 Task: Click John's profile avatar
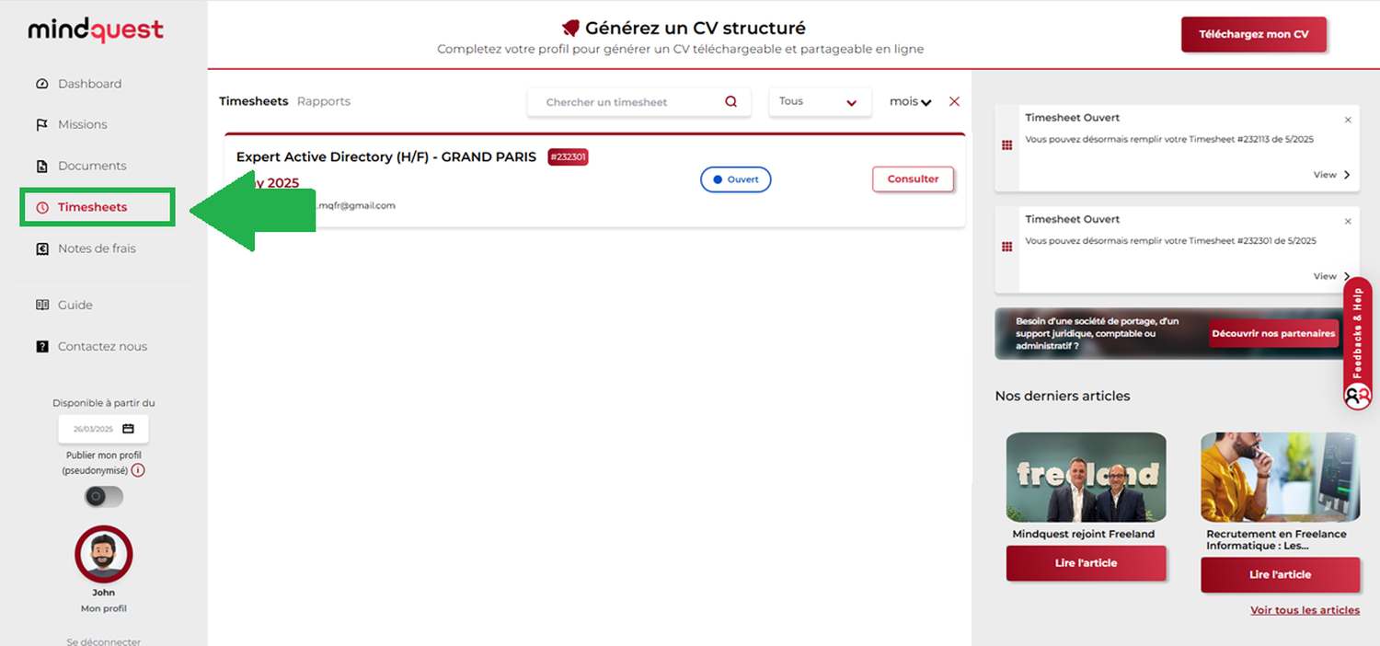(104, 555)
